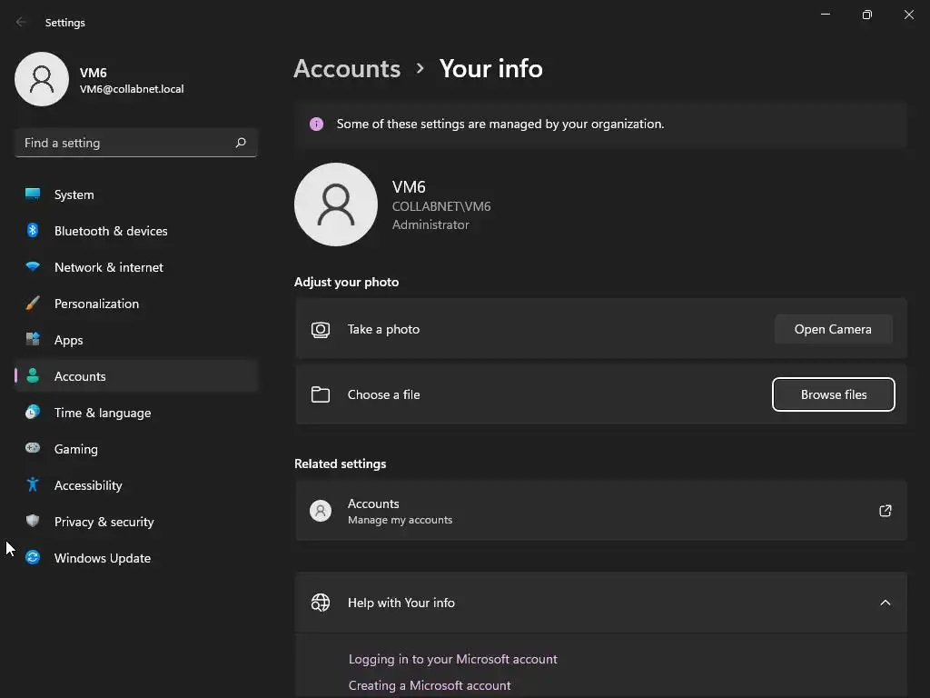Follow Creating a Microsoft account link
This screenshot has width=930, height=698.
(x=430, y=685)
